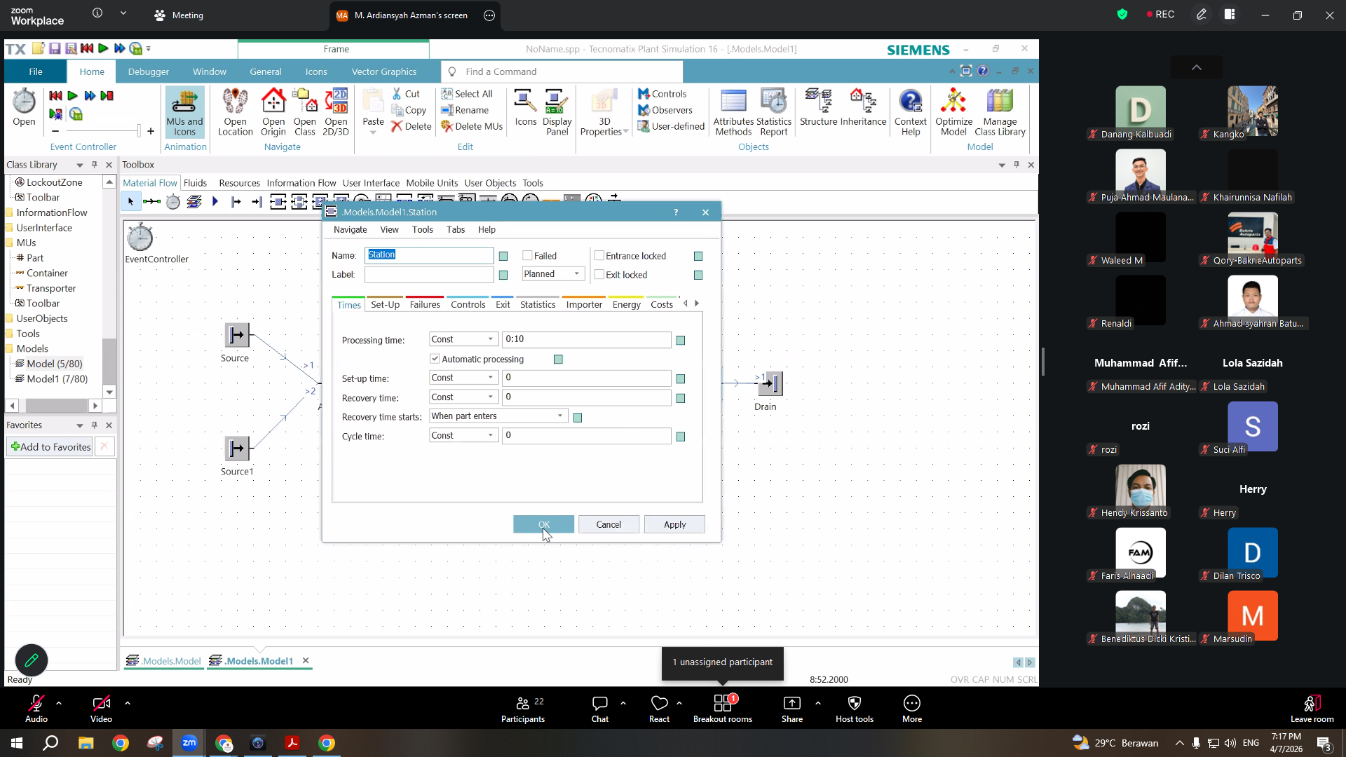The image size is (1346, 757).
Task: Click Select All in the ribbon
Action: (x=467, y=94)
